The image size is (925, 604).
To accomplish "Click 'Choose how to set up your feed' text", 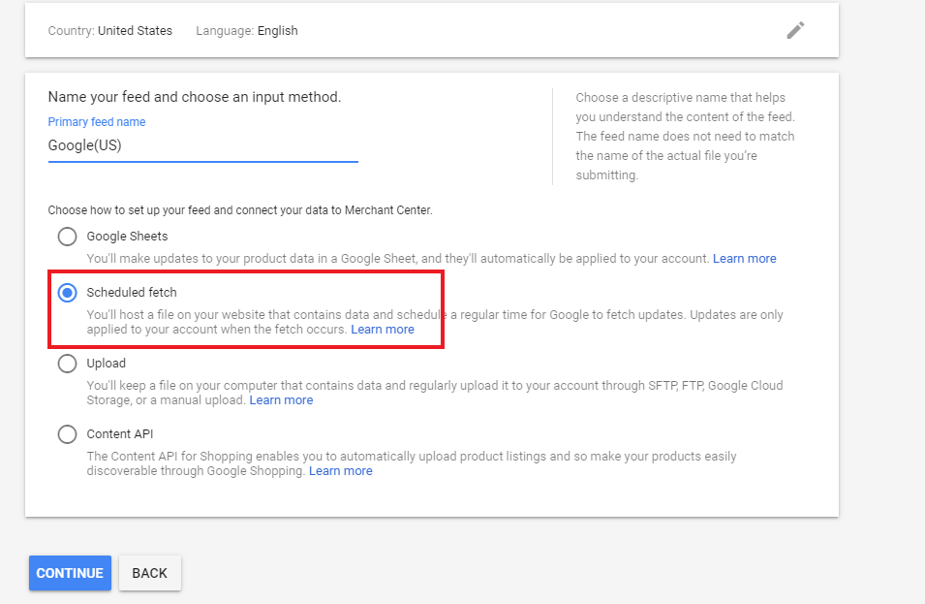I will (x=240, y=210).
